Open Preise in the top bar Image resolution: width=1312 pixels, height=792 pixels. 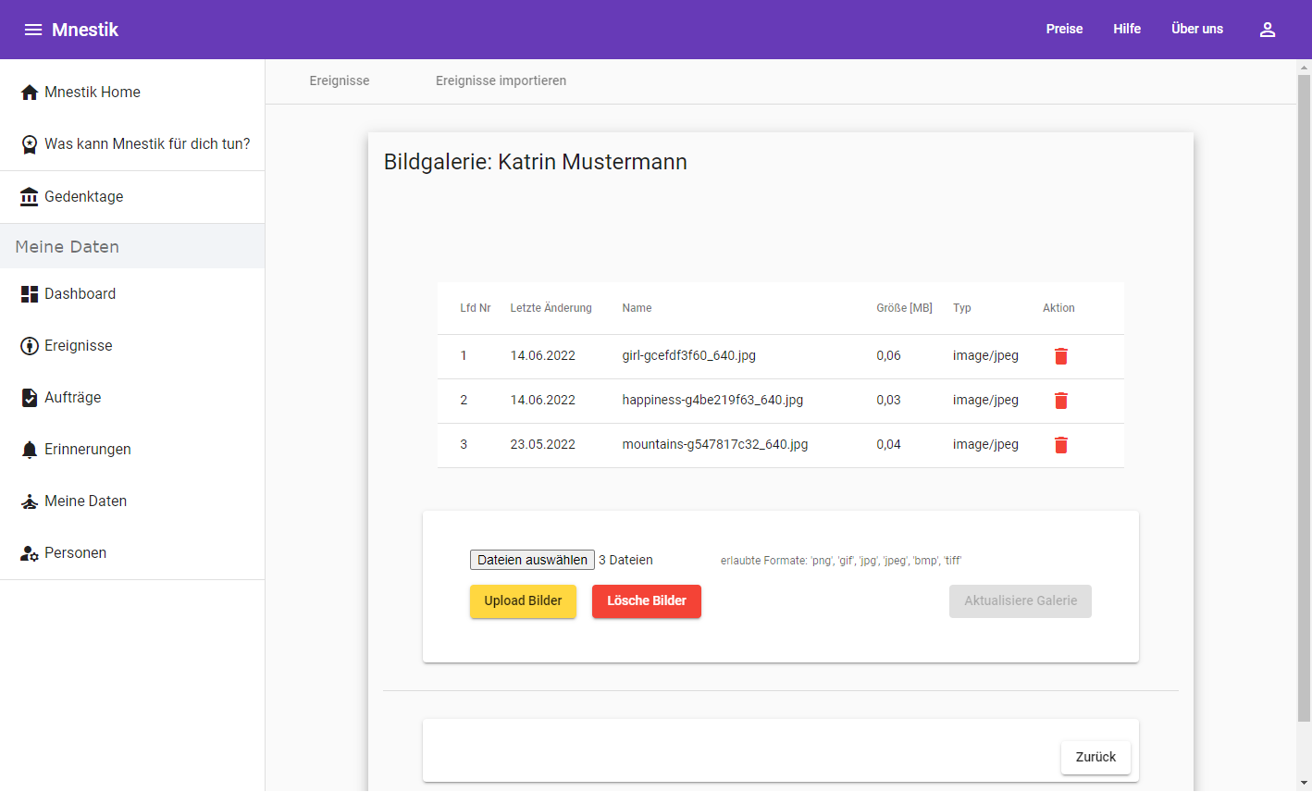tap(1064, 30)
